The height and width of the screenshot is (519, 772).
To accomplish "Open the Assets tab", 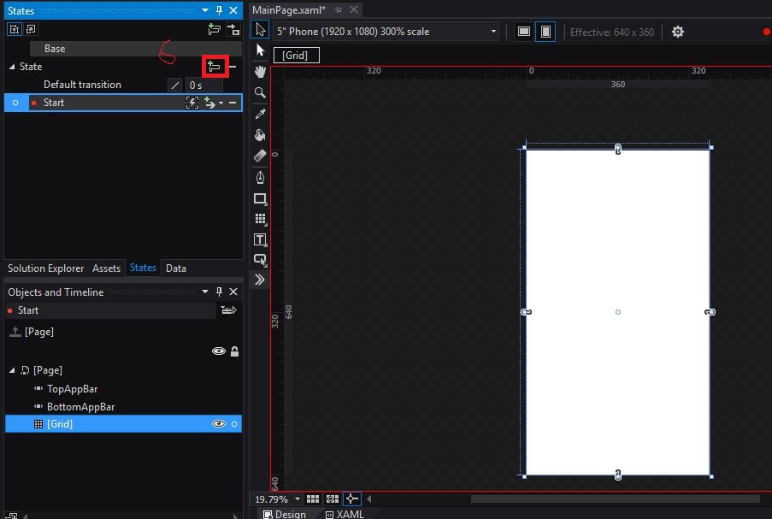I will pos(106,268).
